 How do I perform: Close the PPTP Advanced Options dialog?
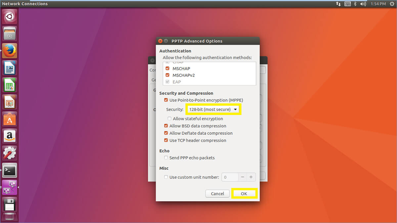pos(160,41)
